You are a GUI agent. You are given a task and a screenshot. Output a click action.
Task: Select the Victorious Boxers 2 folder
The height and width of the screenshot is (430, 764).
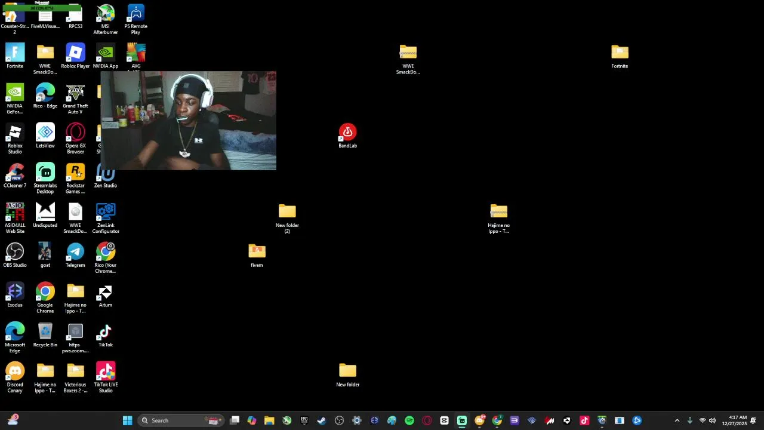[x=75, y=378]
